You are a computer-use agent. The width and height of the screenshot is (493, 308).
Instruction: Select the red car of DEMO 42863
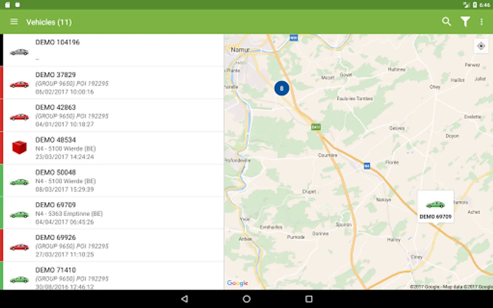pyautogui.click(x=19, y=117)
